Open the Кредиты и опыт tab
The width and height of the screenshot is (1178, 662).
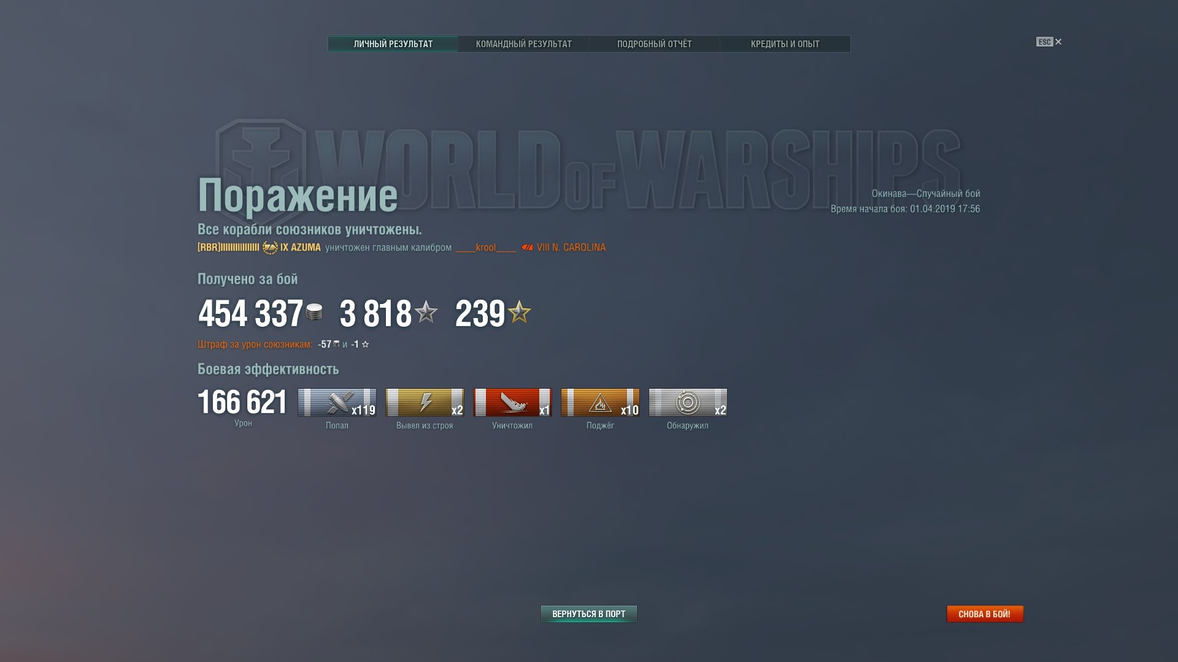click(x=785, y=44)
